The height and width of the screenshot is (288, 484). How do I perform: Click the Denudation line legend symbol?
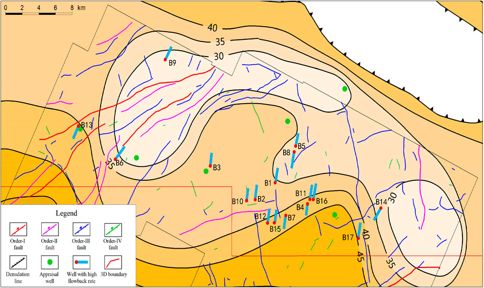(18, 263)
